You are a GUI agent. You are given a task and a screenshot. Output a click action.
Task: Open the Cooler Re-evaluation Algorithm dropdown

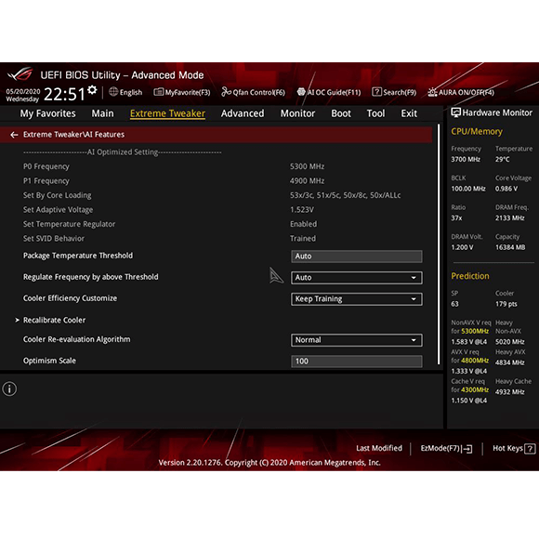(357, 340)
